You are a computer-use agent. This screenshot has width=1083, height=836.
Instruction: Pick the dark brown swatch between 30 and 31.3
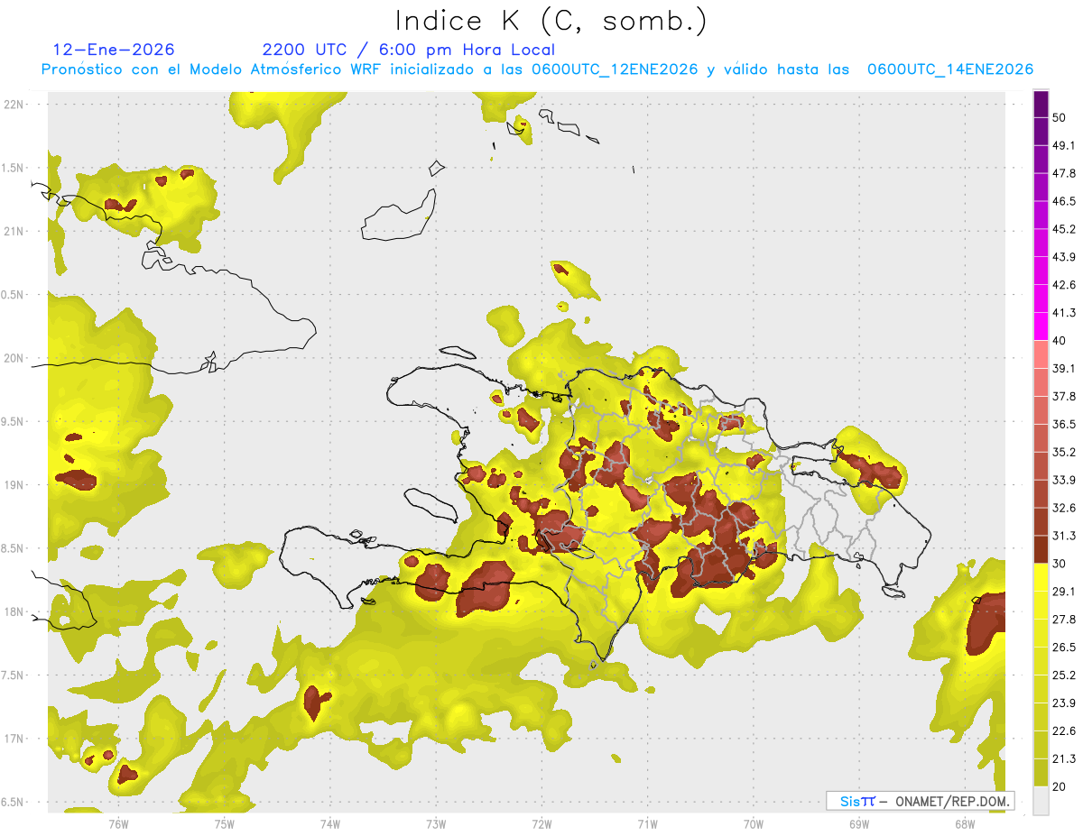pyautogui.click(x=1041, y=549)
